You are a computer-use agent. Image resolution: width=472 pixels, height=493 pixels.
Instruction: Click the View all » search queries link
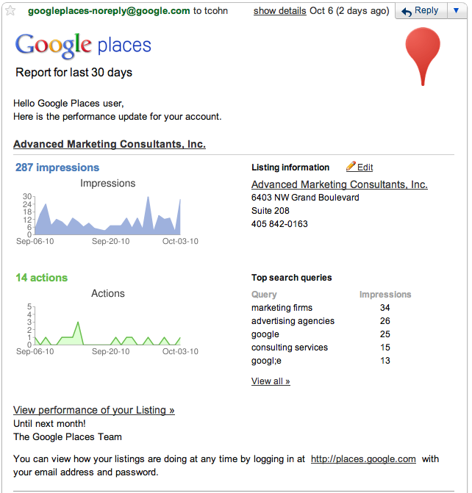pyautogui.click(x=271, y=381)
